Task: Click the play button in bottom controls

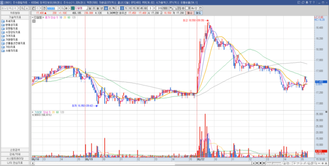Action: pos(254,163)
